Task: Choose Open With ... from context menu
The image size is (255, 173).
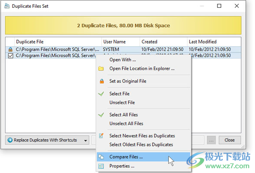Action: pos(123,60)
